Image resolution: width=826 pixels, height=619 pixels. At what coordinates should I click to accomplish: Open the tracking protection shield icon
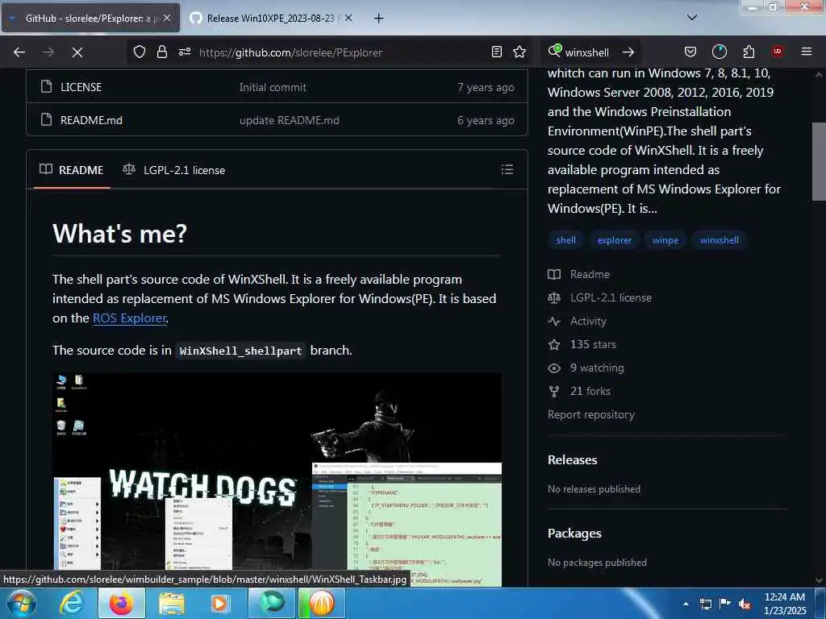click(139, 52)
